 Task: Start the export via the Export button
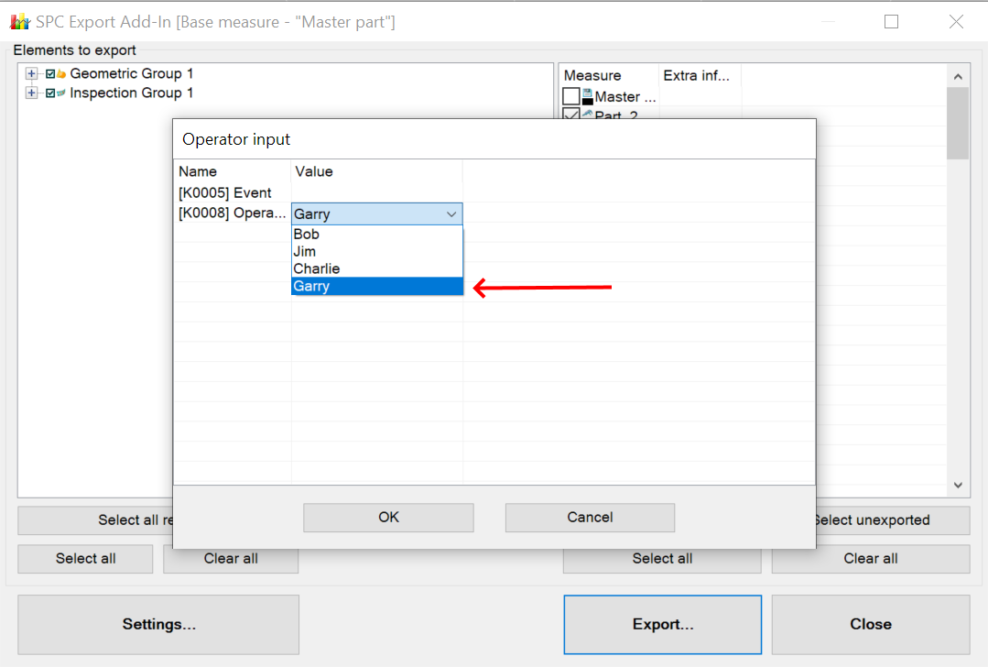pos(662,624)
